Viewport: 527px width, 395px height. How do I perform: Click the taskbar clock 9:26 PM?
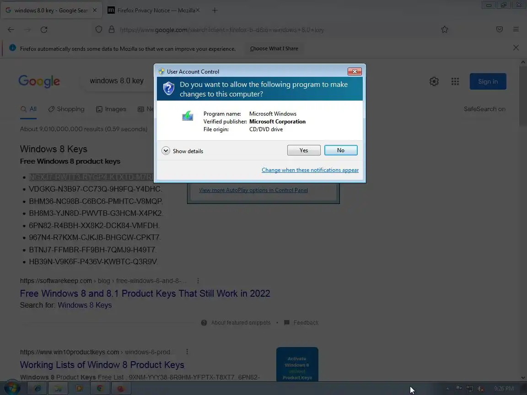(x=504, y=389)
